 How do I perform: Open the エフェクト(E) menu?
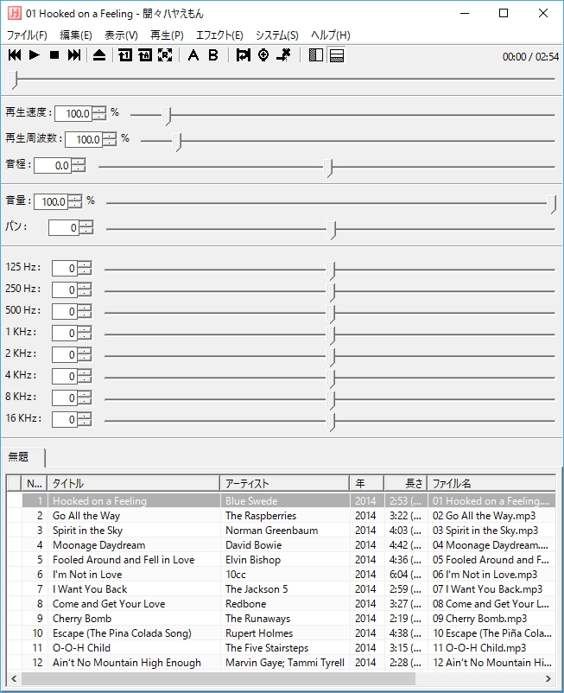pyautogui.click(x=219, y=35)
